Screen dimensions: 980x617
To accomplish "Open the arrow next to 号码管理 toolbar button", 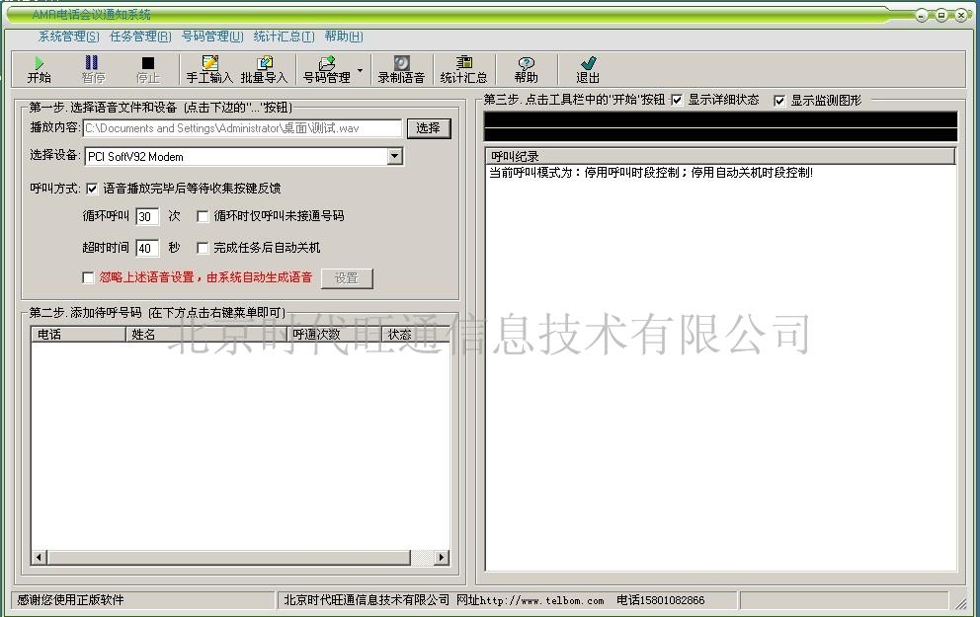I will pos(360,70).
